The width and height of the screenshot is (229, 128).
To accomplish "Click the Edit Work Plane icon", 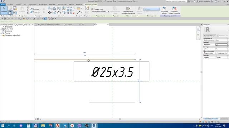I will (x=128, y=9).
